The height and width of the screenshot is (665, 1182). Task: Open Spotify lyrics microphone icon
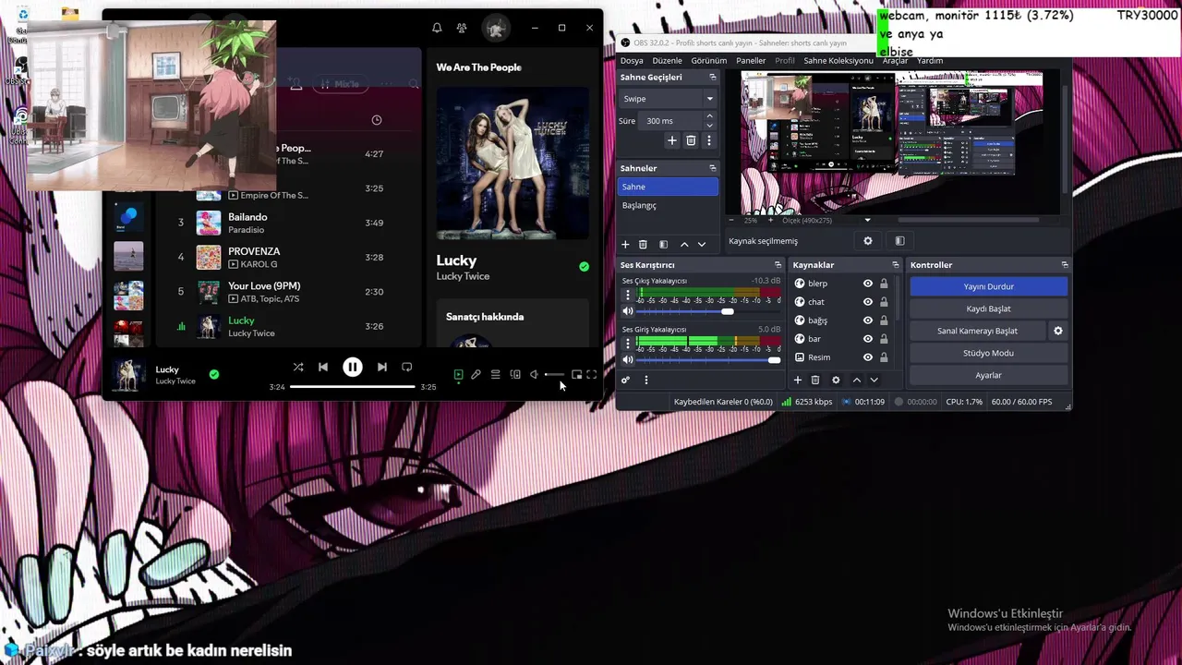(x=476, y=374)
